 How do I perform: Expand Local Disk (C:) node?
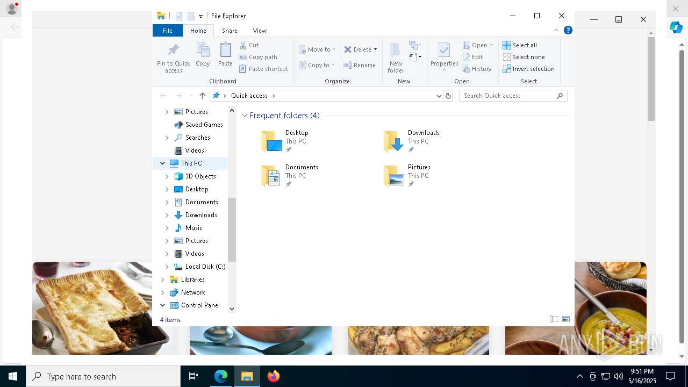pos(167,267)
